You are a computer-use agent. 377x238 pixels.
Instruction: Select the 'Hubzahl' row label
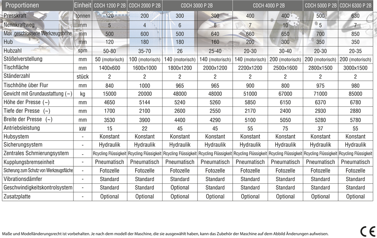pyautogui.click(x=12, y=51)
